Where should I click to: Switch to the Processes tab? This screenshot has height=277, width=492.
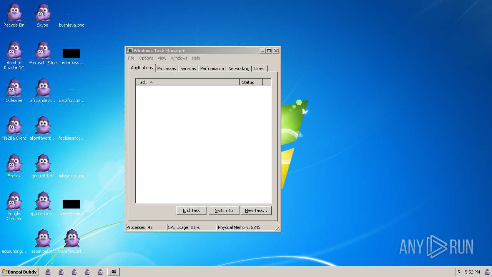point(166,68)
